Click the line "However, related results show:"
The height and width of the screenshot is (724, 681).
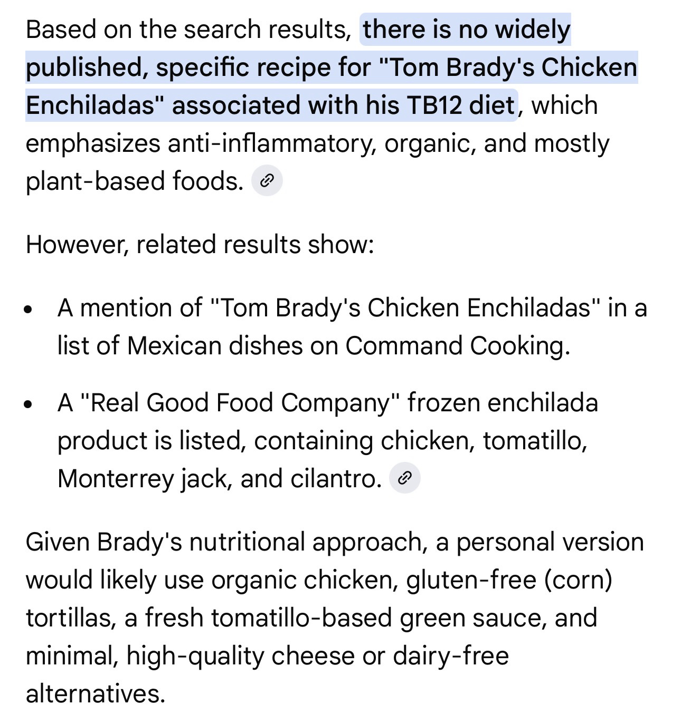click(200, 245)
